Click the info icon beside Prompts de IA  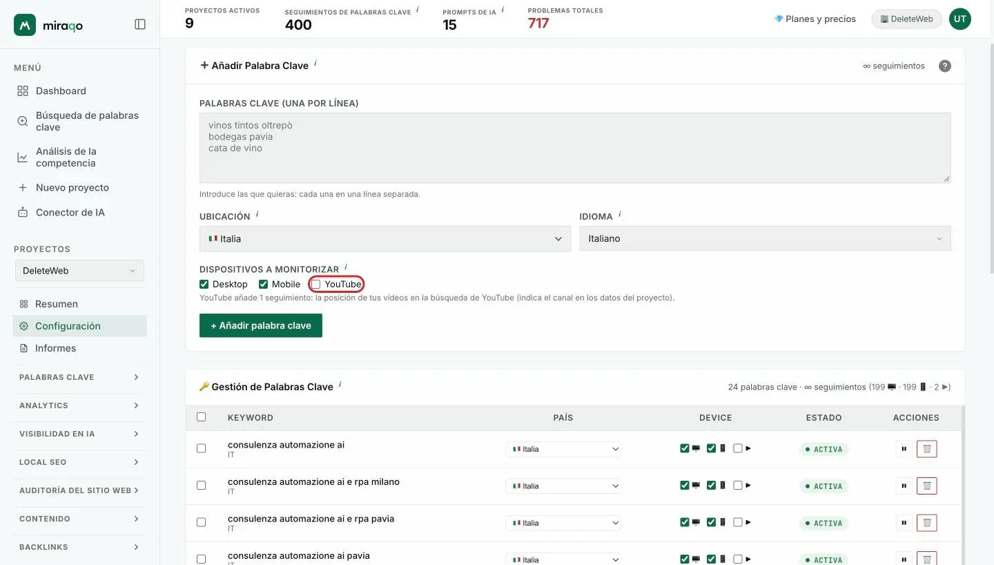pyautogui.click(x=503, y=10)
